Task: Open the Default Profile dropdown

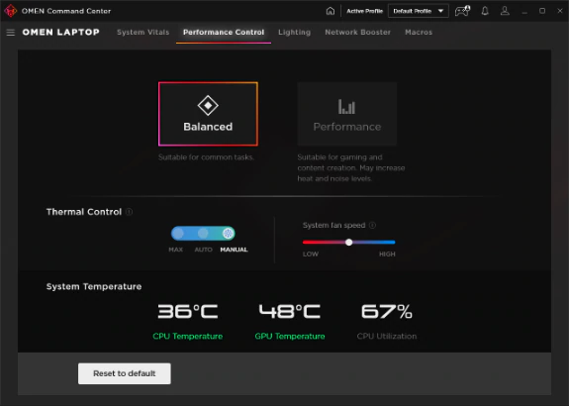Action: (x=419, y=11)
